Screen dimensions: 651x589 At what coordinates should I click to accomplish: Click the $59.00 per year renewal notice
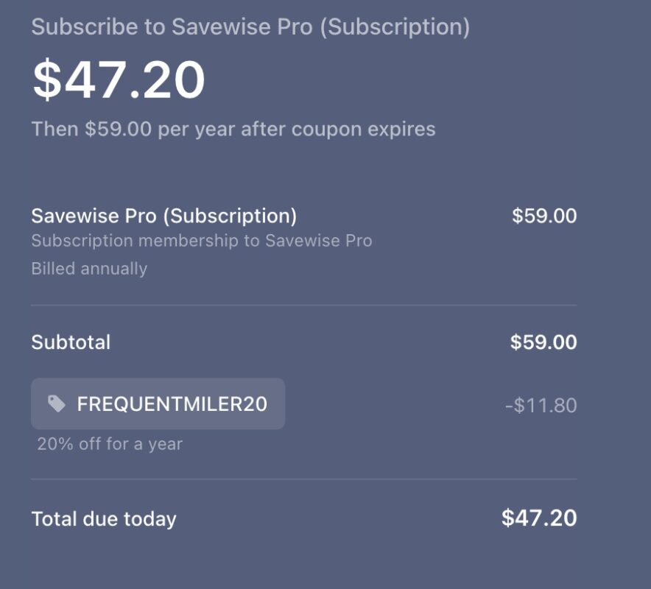click(x=233, y=129)
